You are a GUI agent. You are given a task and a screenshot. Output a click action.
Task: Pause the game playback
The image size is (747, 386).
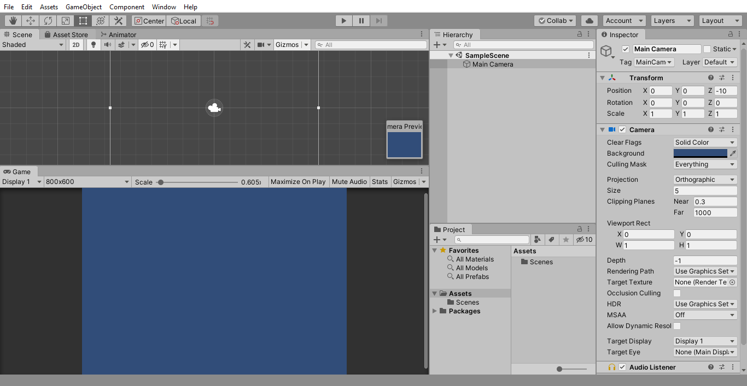pos(361,21)
